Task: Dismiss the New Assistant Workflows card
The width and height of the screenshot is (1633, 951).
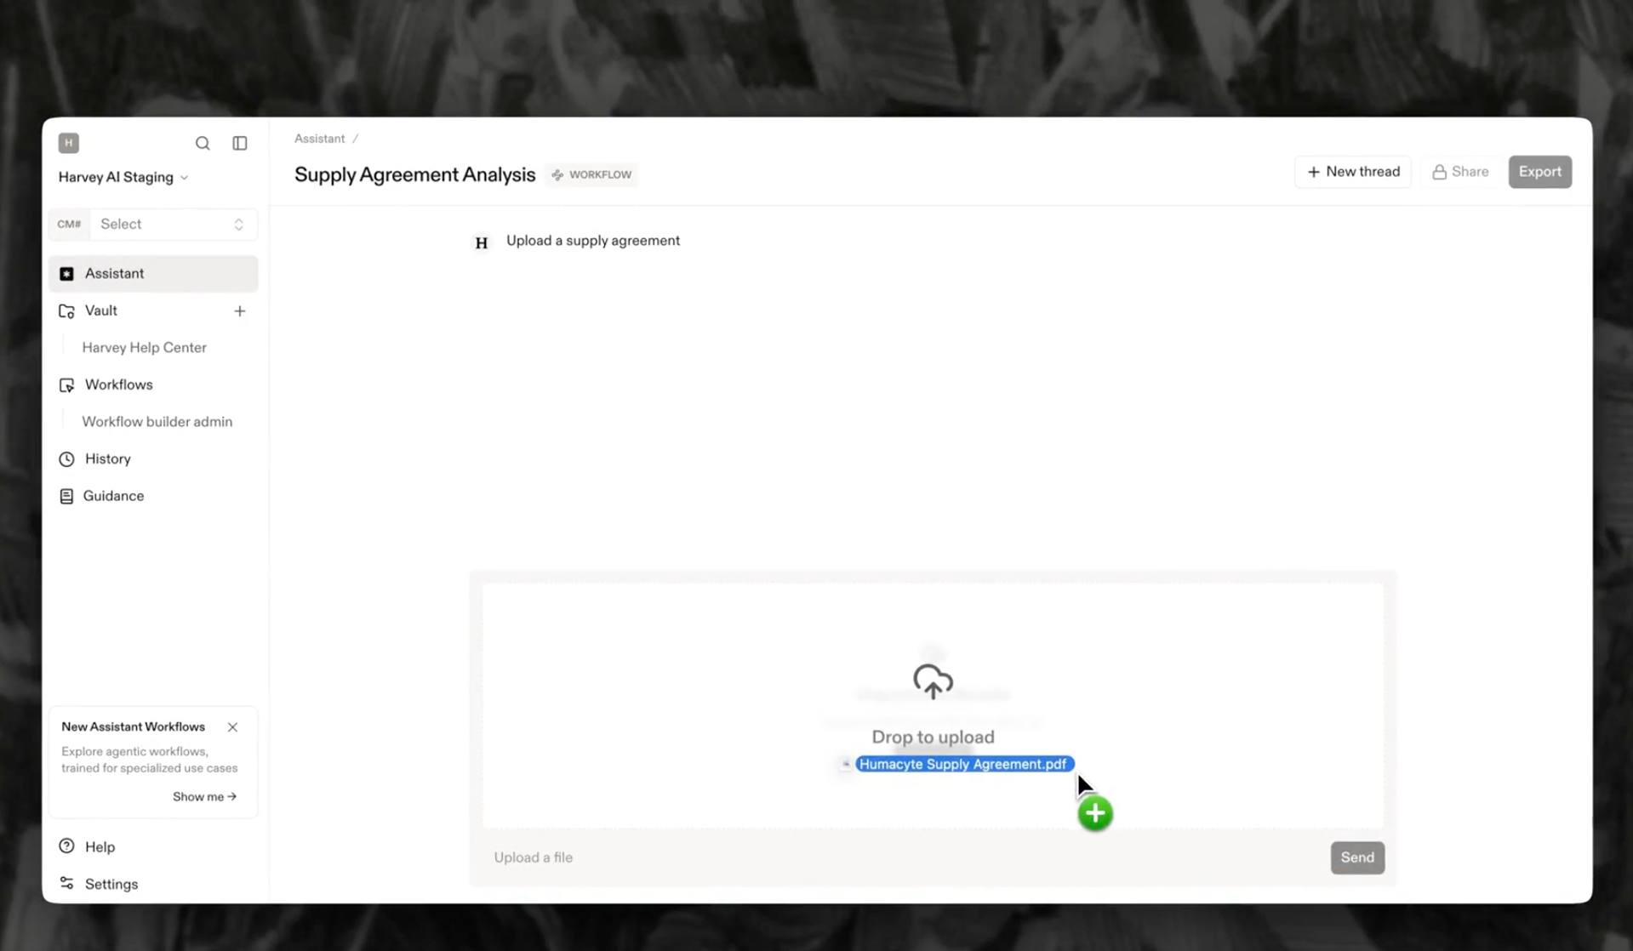Action: coord(232,727)
